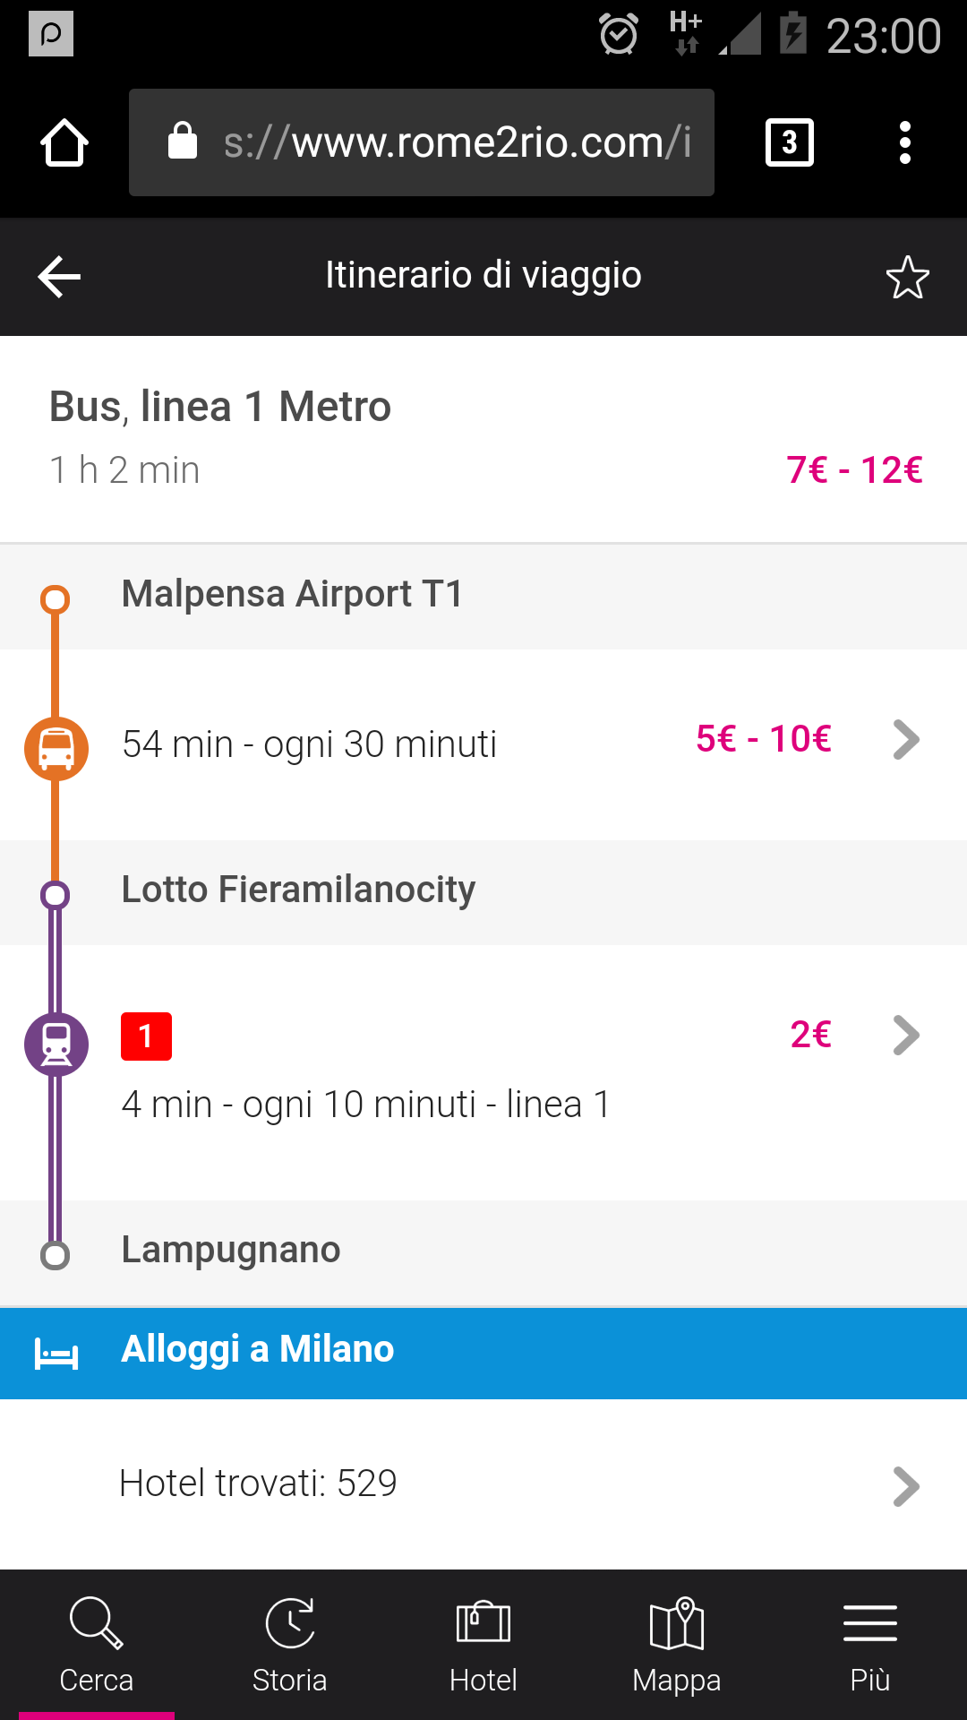Image resolution: width=967 pixels, height=1720 pixels.
Task: Open the browser tabs counter
Action: point(789,142)
